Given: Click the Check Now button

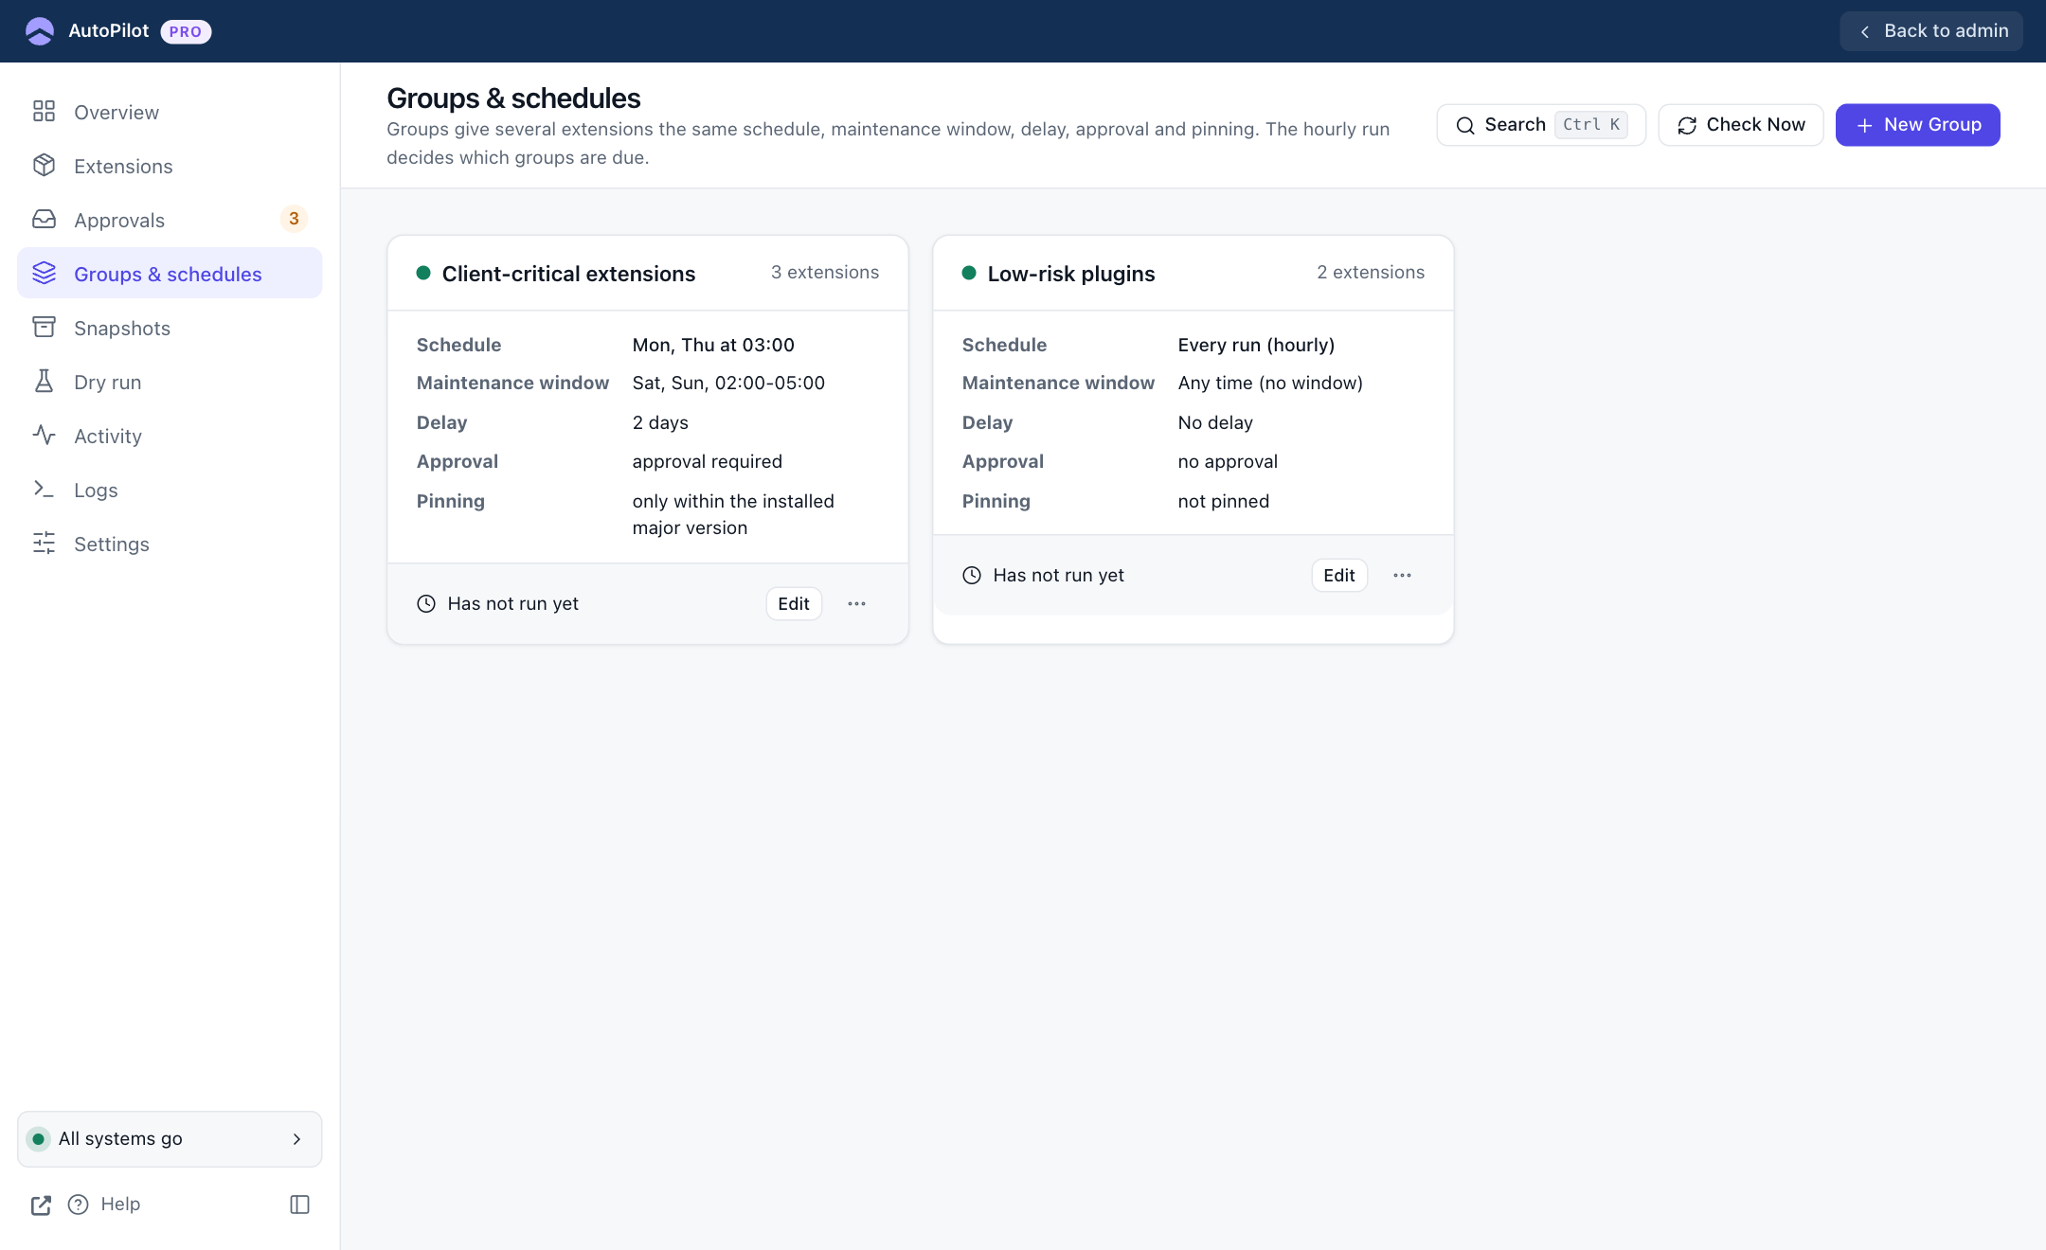Looking at the screenshot, I should coord(1741,125).
